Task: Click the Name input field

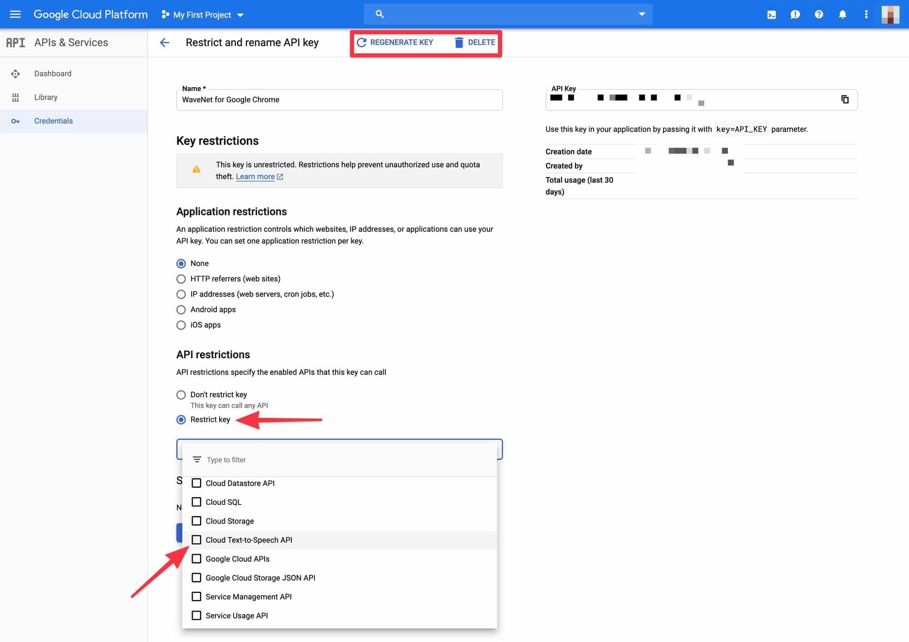Action: [x=339, y=100]
